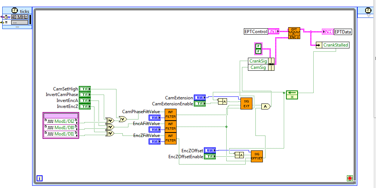Click the compound AND node near CamExtensionEnable

pos(222,102)
